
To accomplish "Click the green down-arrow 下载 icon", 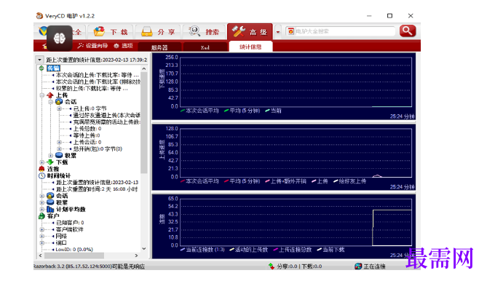I will [x=50, y=162].
